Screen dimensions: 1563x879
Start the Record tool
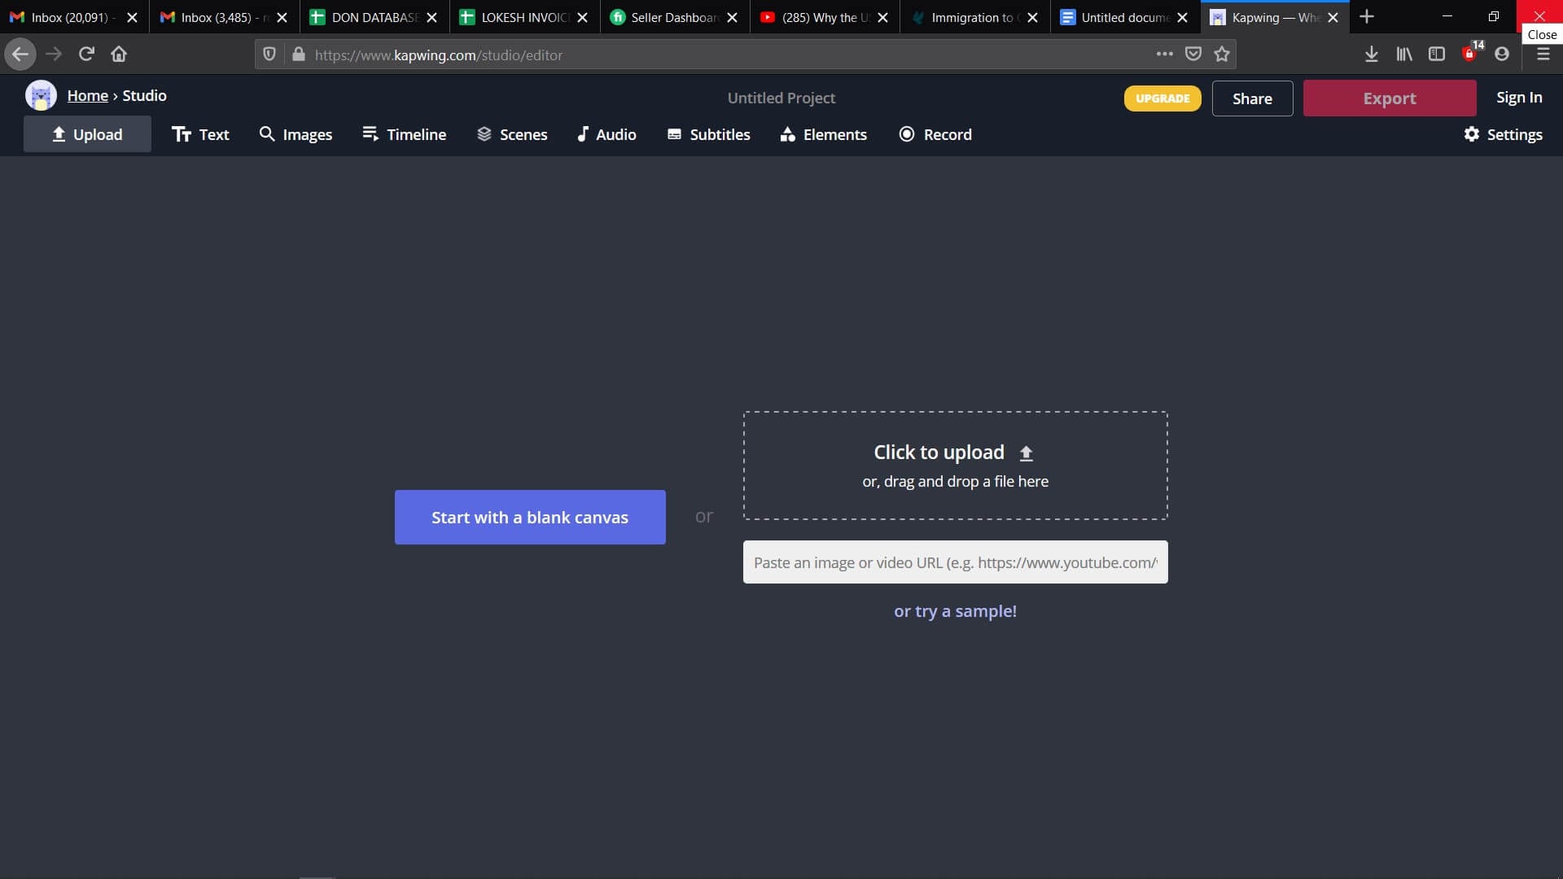point(935,134)
